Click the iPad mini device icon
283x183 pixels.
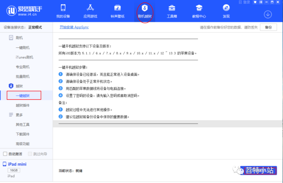4,164
